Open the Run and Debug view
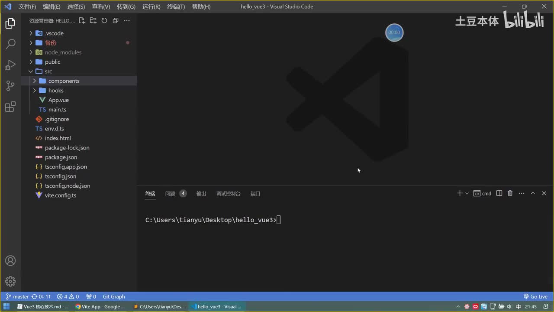The width and height of the screenshot is (554, 312). 10,65
